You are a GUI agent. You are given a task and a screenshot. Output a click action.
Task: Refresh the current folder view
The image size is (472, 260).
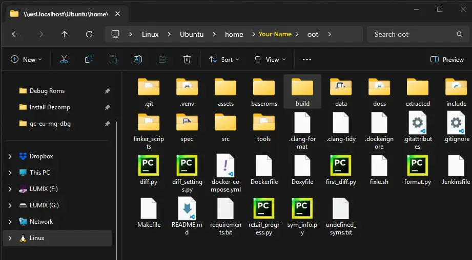click(x=89, y=34)
